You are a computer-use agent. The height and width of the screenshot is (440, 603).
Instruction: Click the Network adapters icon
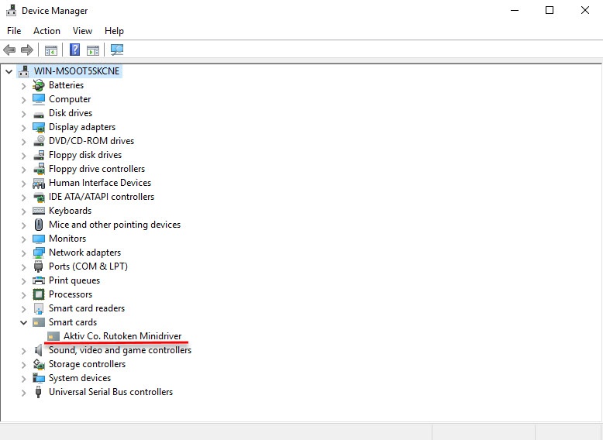[39, 253]
